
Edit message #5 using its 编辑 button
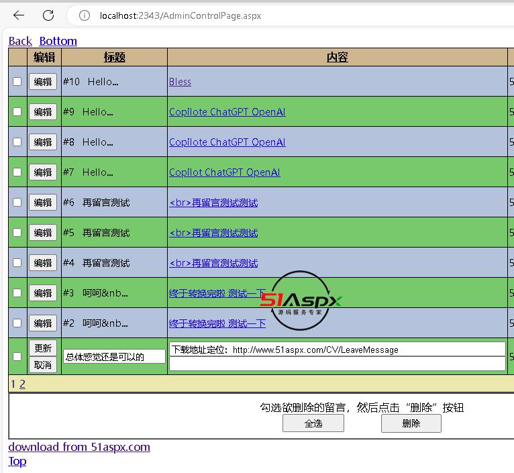(x=43, y=233)
